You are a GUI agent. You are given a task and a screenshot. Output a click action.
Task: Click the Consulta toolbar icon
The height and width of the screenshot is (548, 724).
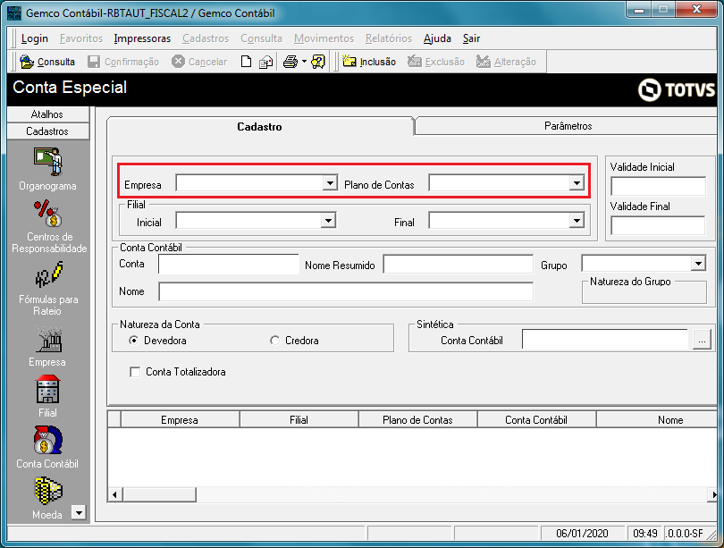pos(27,62)
